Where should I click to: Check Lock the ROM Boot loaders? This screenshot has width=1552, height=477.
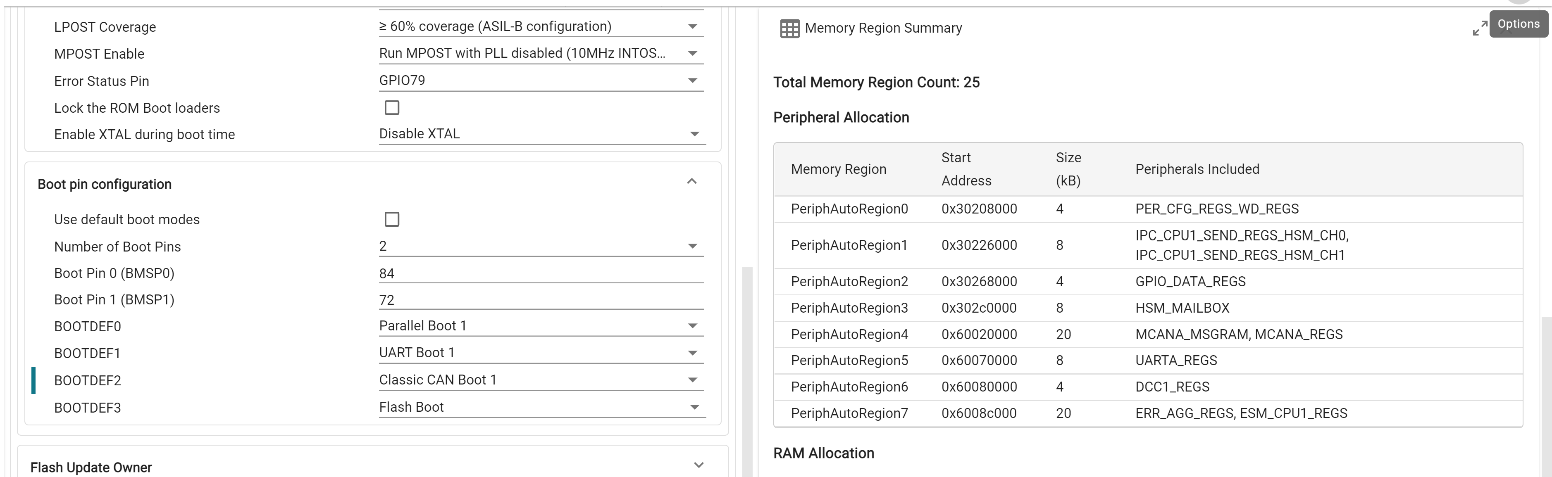391,107
